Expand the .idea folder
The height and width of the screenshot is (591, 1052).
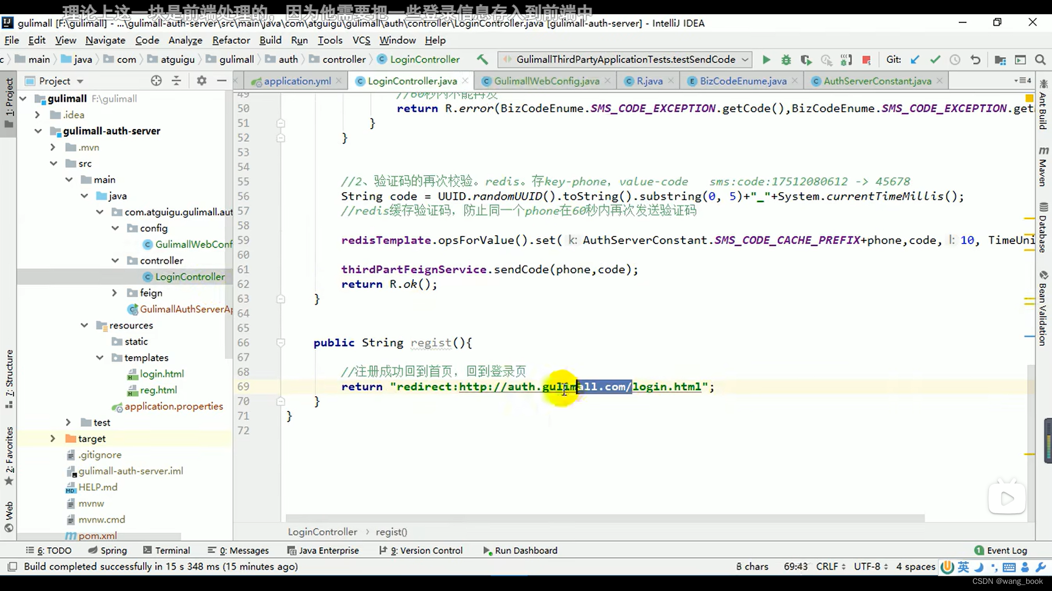(37, 114)
